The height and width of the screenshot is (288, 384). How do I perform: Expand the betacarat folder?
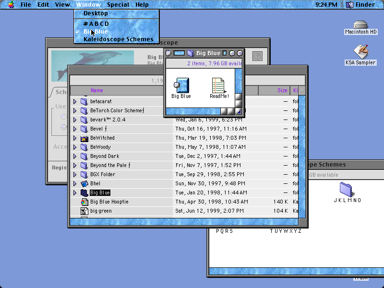pos(75,101)
